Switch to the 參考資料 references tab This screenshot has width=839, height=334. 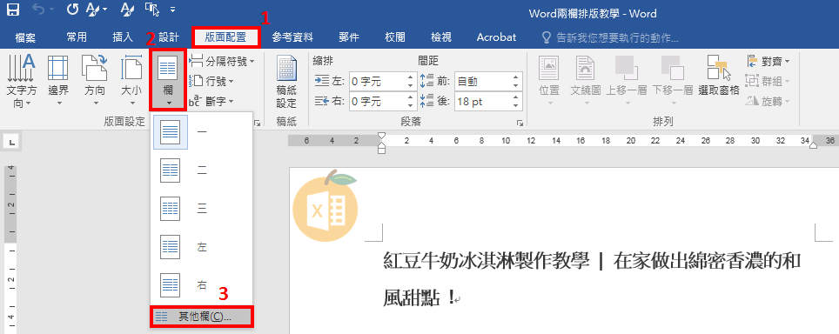point(292,37)
